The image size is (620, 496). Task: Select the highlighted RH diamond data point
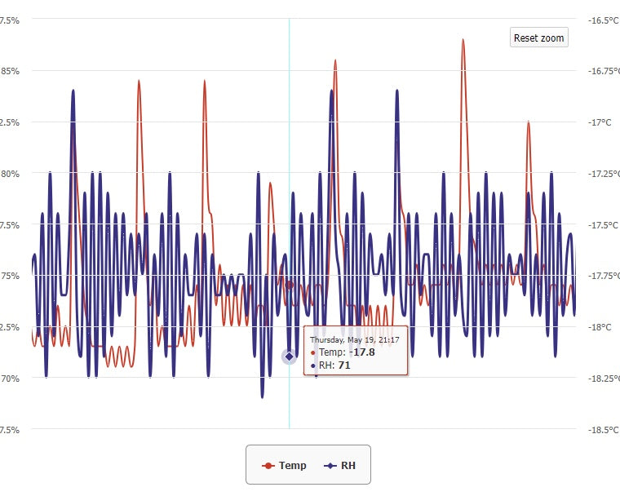point(289,356)
